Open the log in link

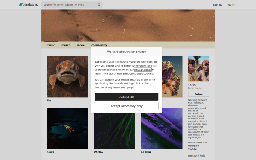point(231,5)
